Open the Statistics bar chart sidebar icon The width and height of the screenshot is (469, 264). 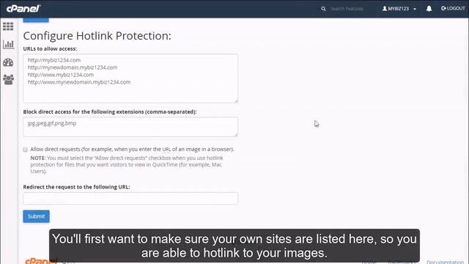(8, 44)
